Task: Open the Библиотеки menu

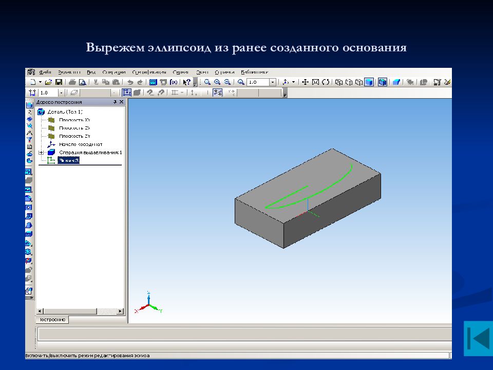Action: (254, 72)
